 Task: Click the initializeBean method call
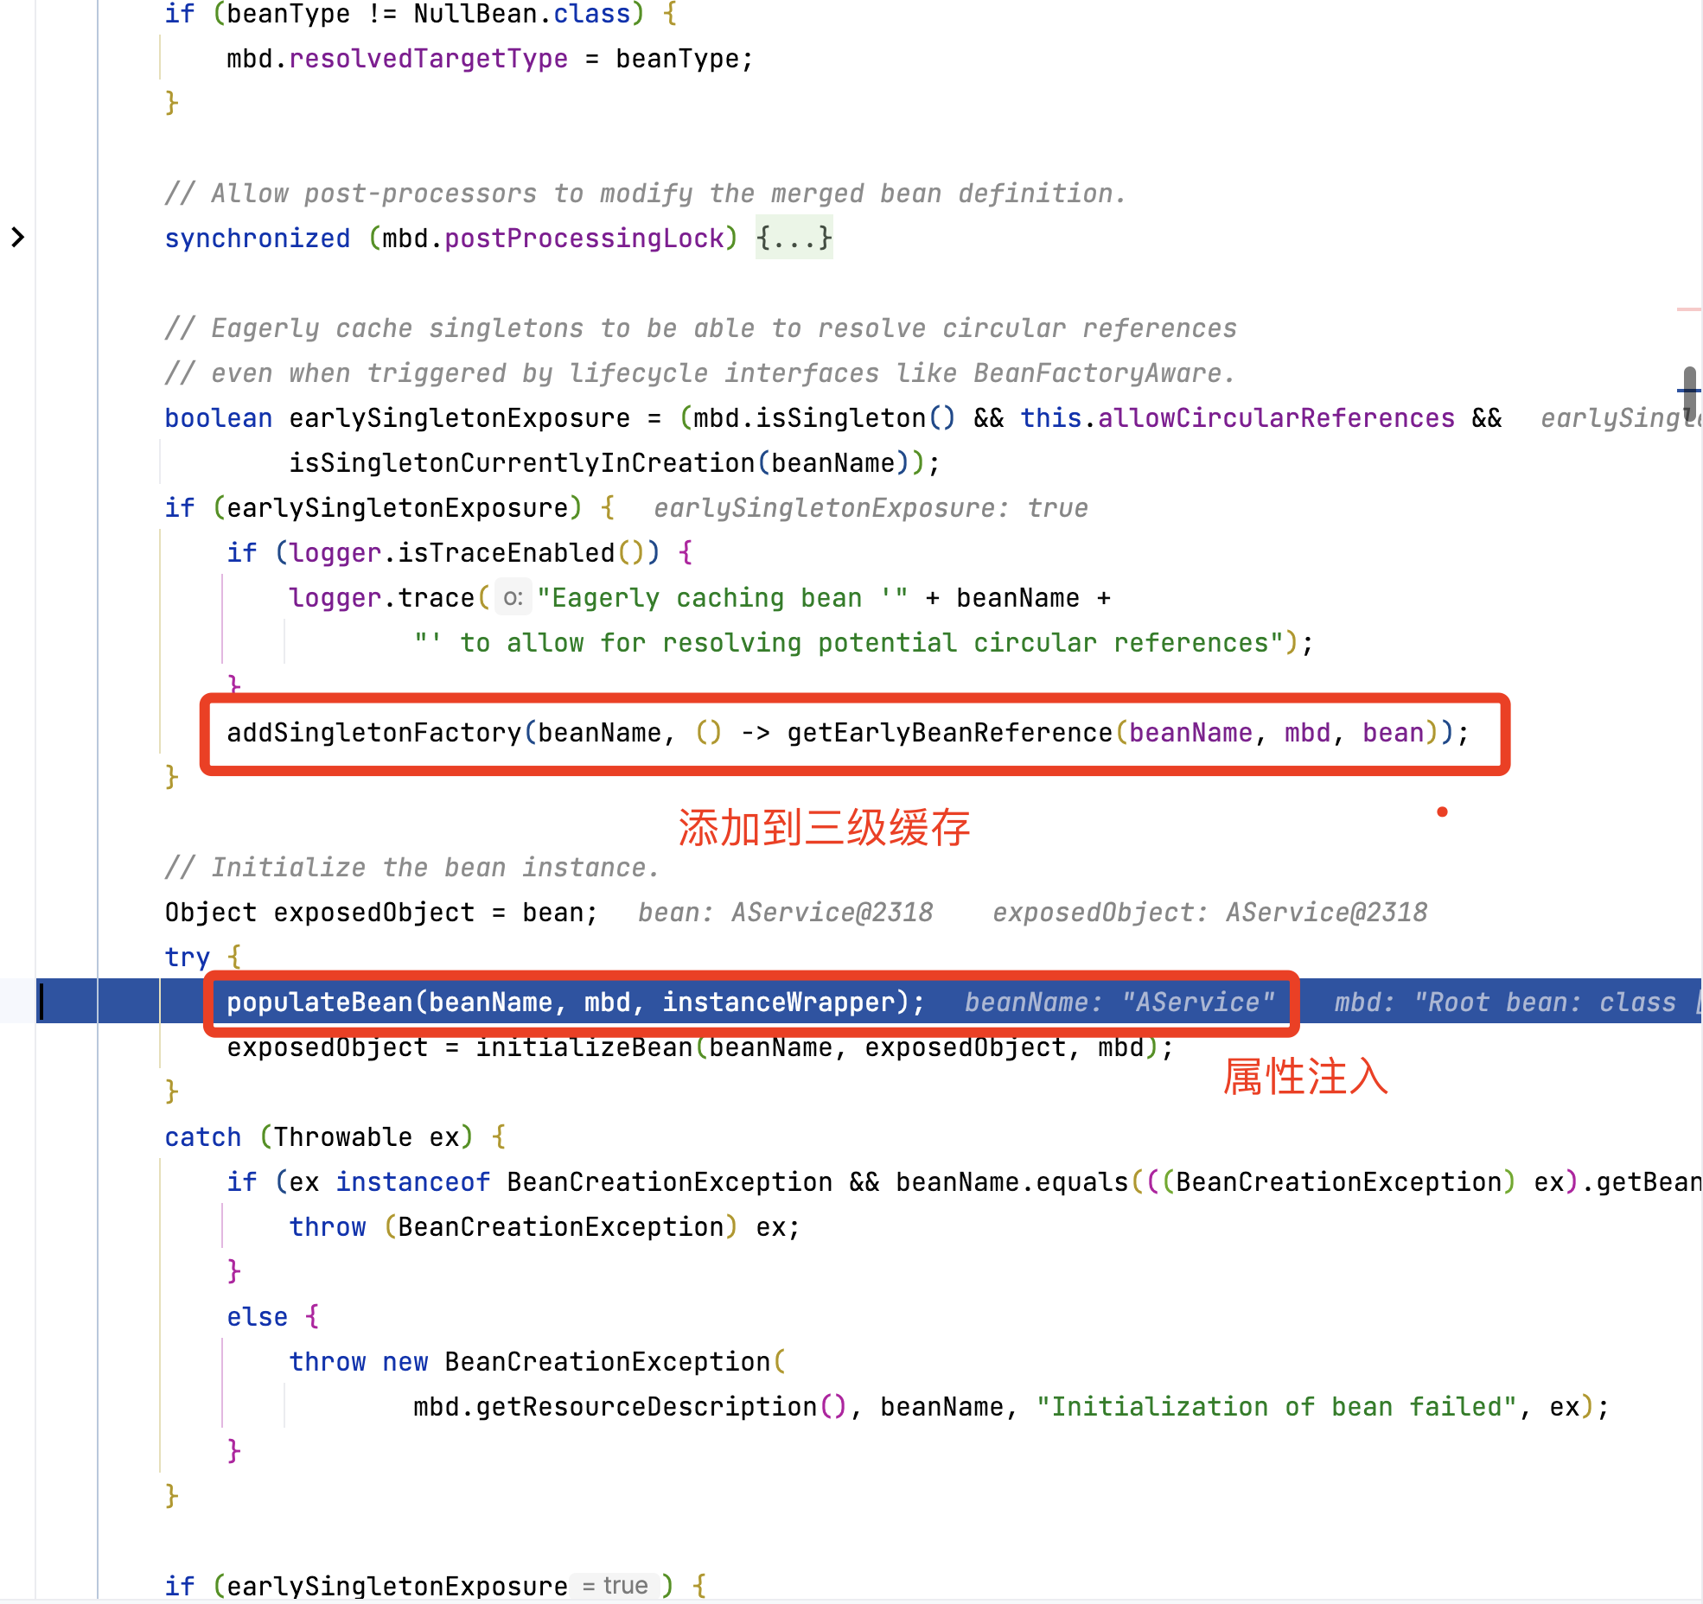point(584,1047)
